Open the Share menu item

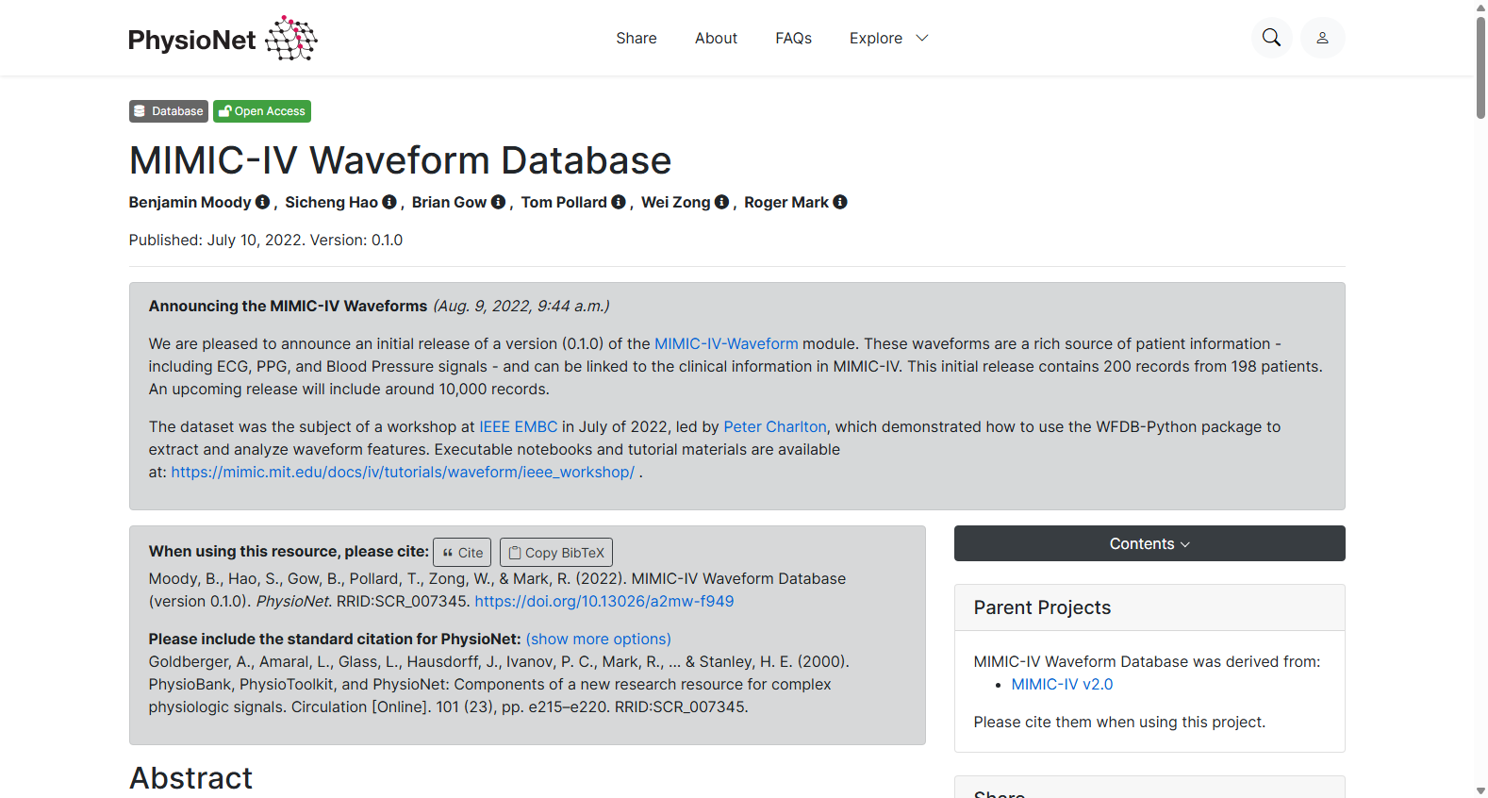click(637, 39)
